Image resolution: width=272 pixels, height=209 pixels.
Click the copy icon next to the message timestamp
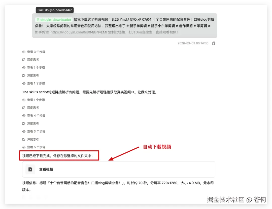pos(214,43)
